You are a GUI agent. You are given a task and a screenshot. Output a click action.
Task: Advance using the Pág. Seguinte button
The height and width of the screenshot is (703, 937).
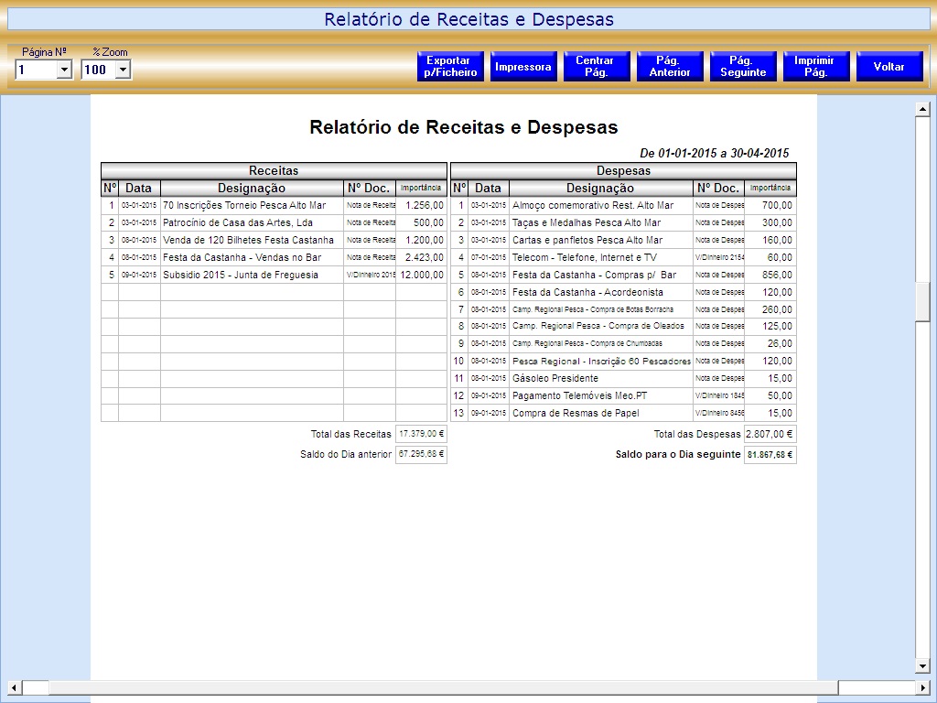(x=743, y=67)
